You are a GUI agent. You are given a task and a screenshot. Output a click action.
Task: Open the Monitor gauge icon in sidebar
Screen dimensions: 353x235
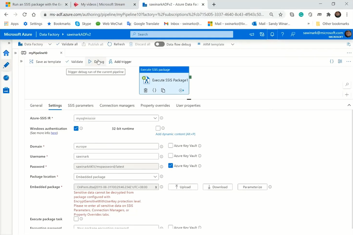pyautogui.click(x=6, y=78)
